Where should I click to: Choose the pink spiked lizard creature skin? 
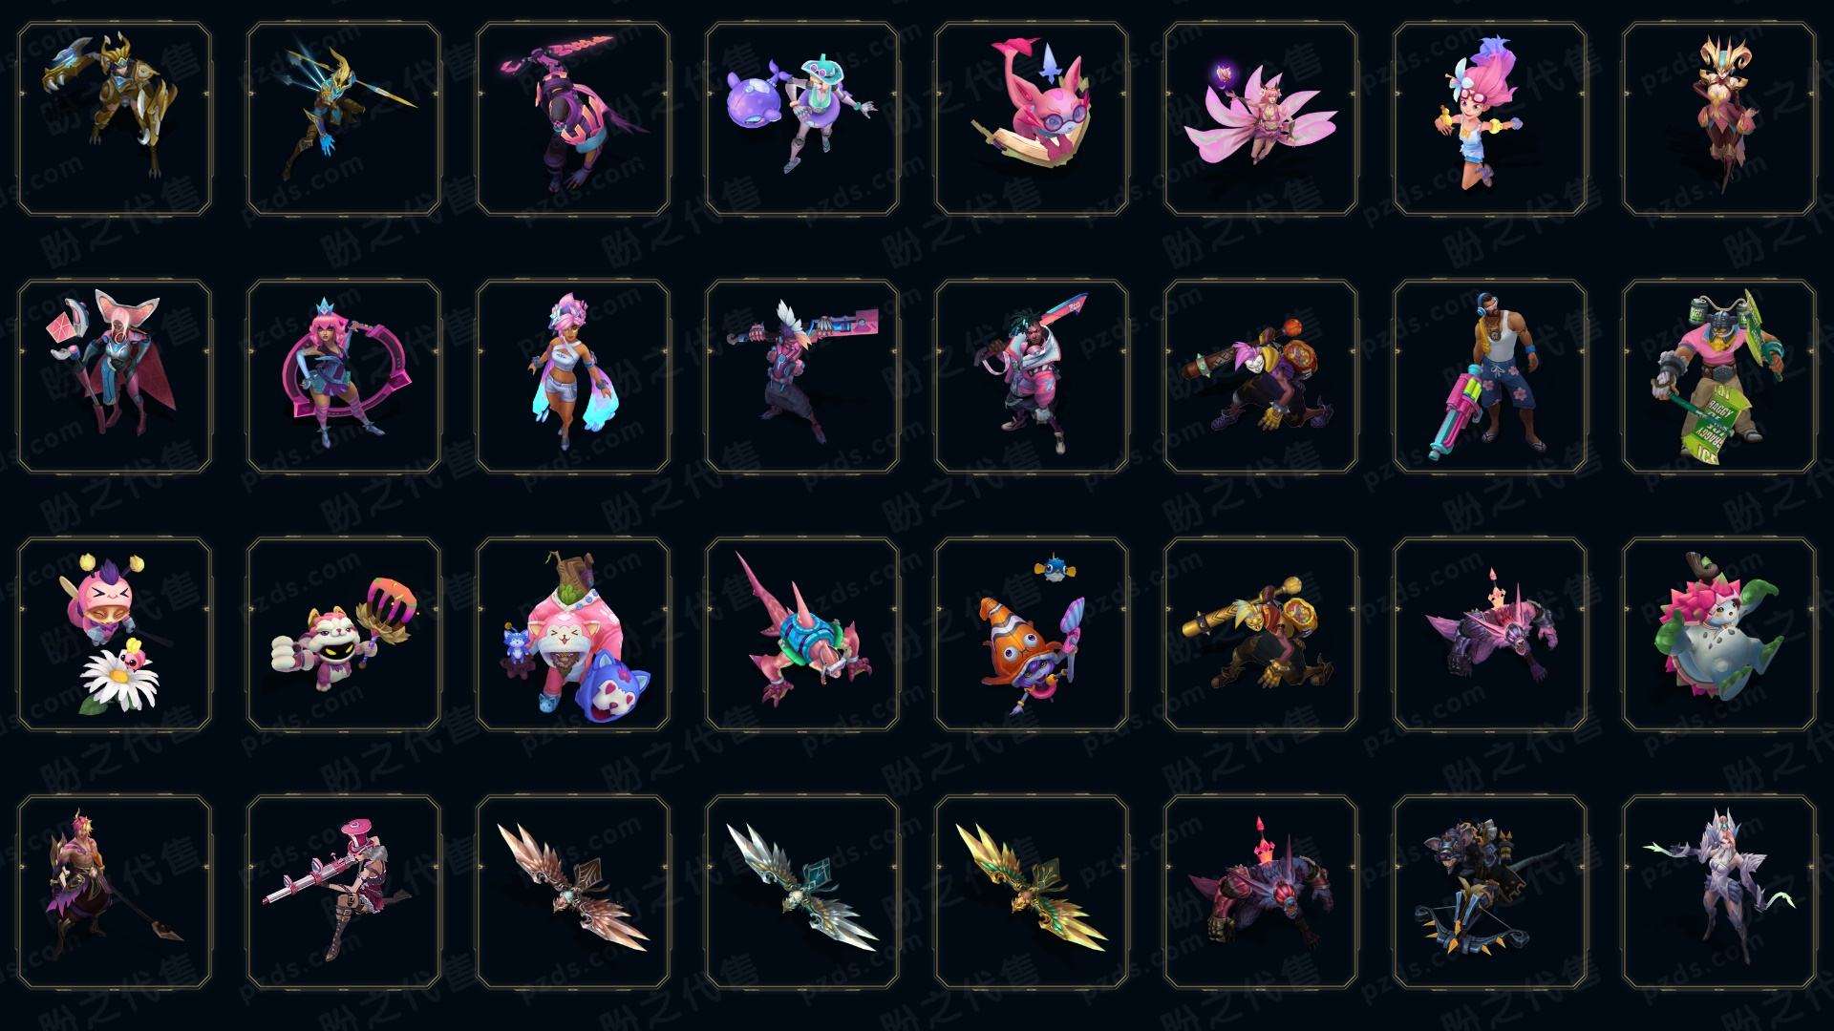coord(802,634)
